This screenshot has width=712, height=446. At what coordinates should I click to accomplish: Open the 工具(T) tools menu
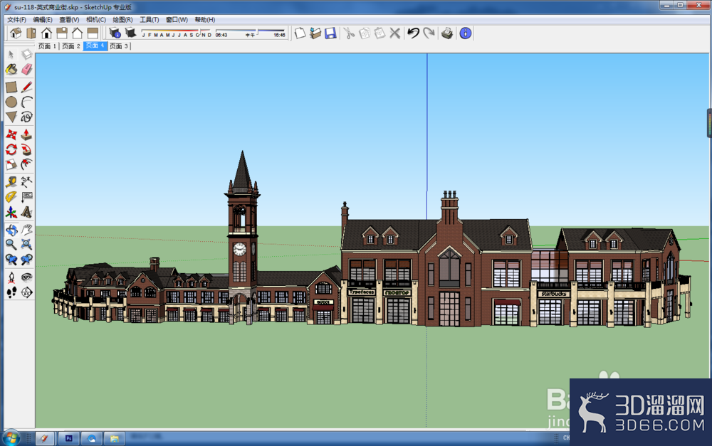(149, 19)
